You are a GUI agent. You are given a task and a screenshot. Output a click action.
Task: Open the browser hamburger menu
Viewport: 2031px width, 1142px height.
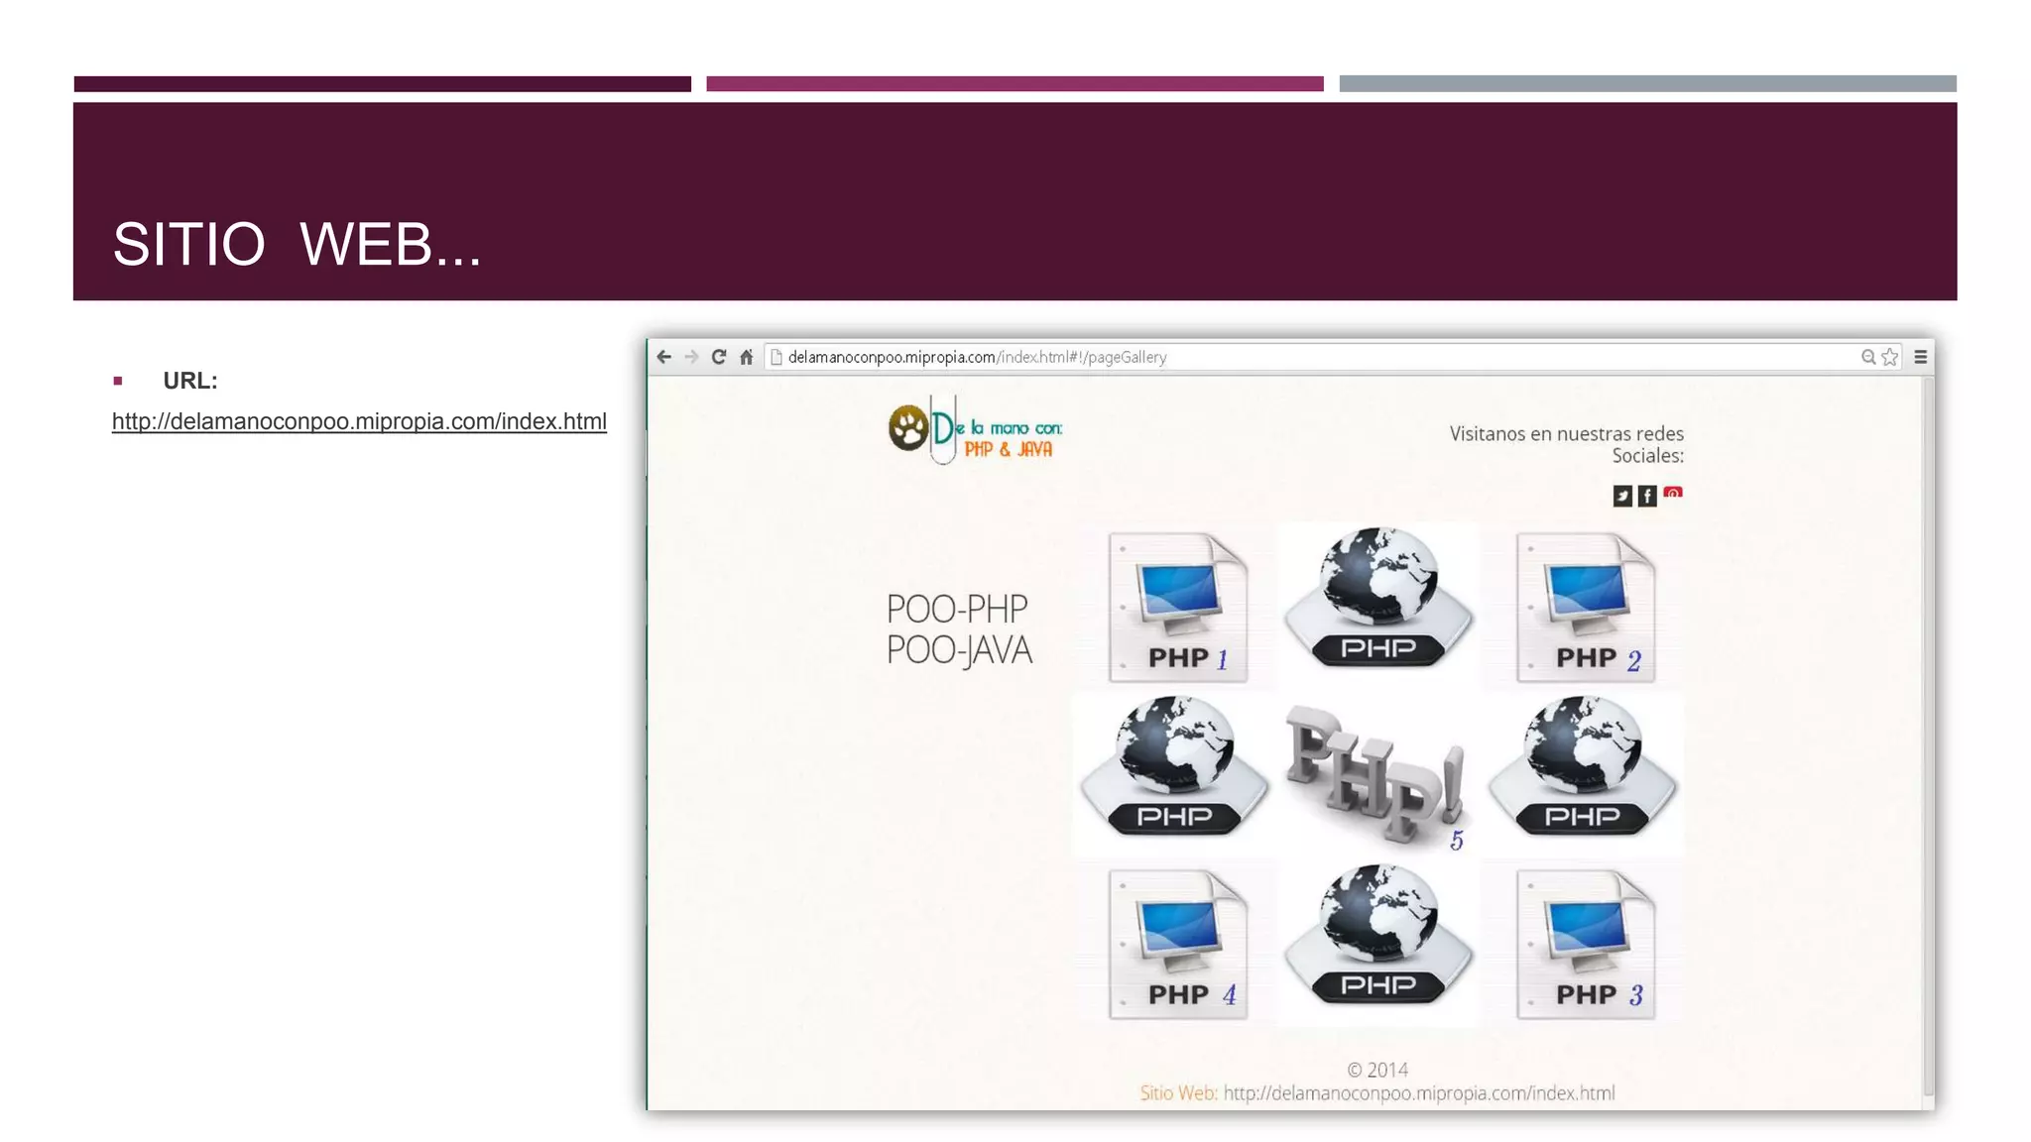tap(1921, 357)
